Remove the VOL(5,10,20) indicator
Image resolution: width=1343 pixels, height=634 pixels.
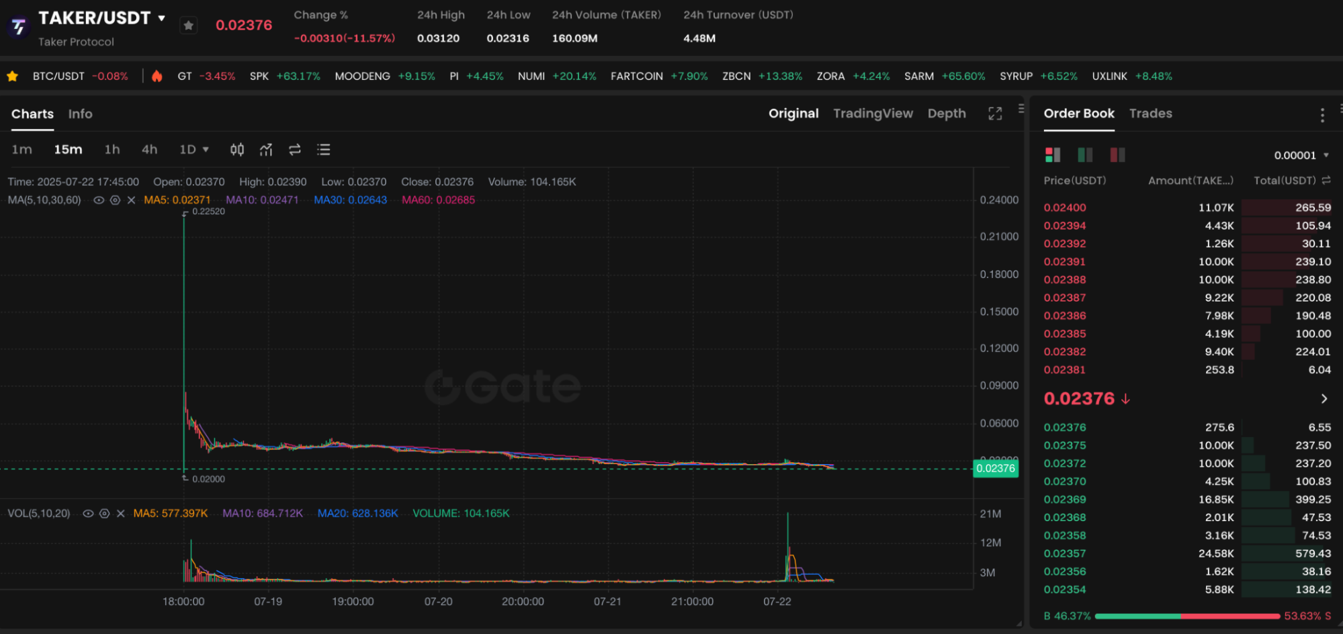coord(120,514)
